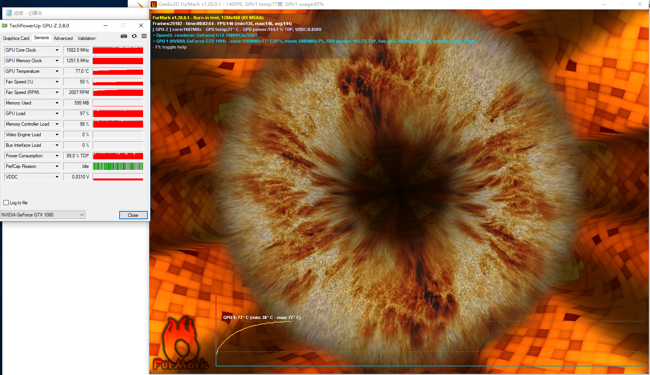Screen dimensions: 650x375
Task: Open the Fan Speed (RPM) sensor dropdown
Action: click(57, 92)
